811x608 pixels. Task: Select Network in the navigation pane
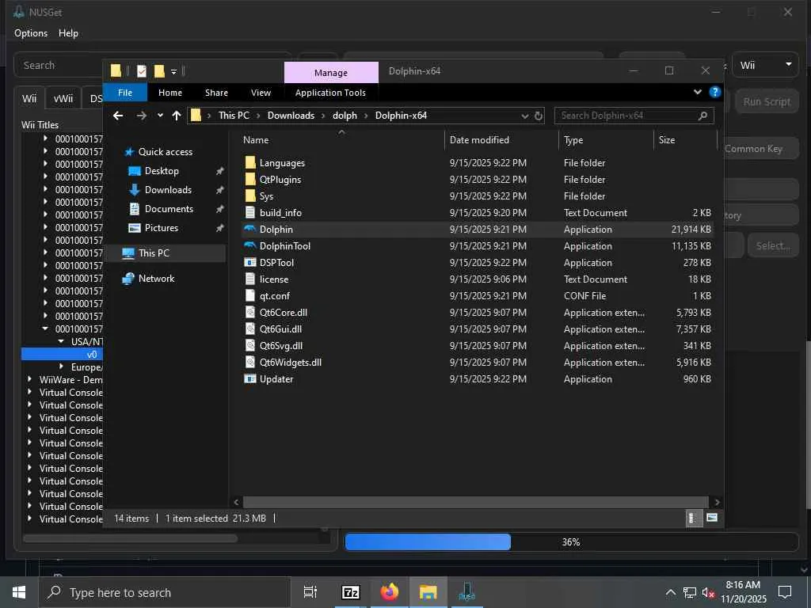click(x=156, y=278)
